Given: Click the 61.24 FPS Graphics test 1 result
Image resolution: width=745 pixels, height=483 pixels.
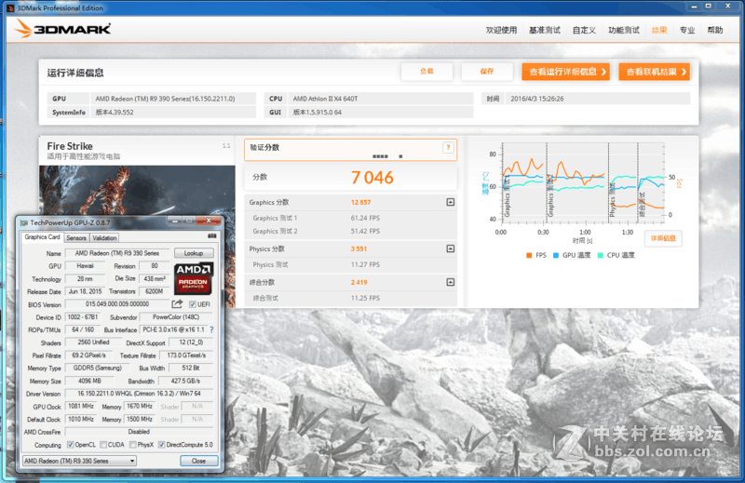Looking at the screenshot, I should tap(365, 218).
